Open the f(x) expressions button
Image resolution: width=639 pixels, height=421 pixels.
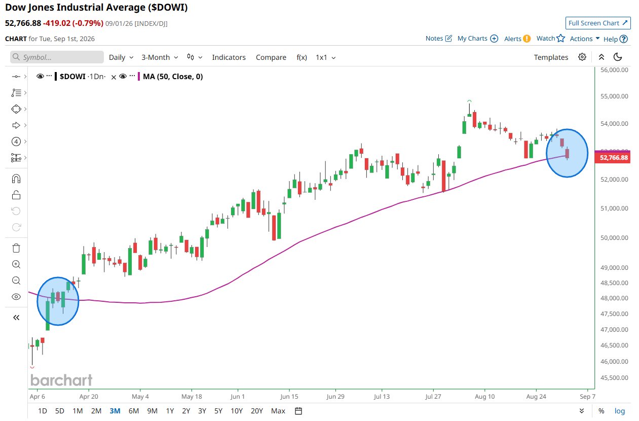302,57
